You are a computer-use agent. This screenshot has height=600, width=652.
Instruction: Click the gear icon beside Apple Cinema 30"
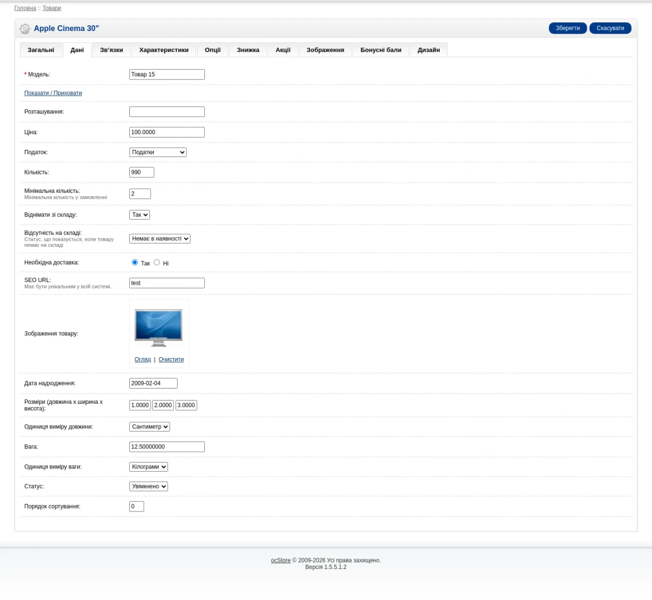24,29
